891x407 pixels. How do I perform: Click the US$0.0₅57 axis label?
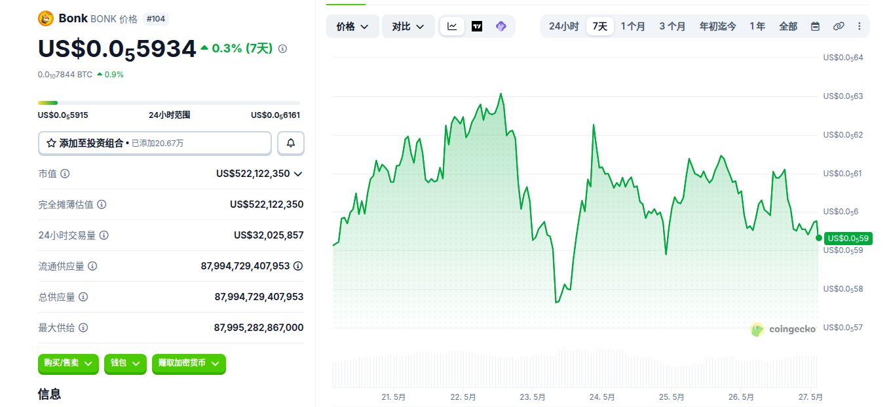tap(843, 328)
